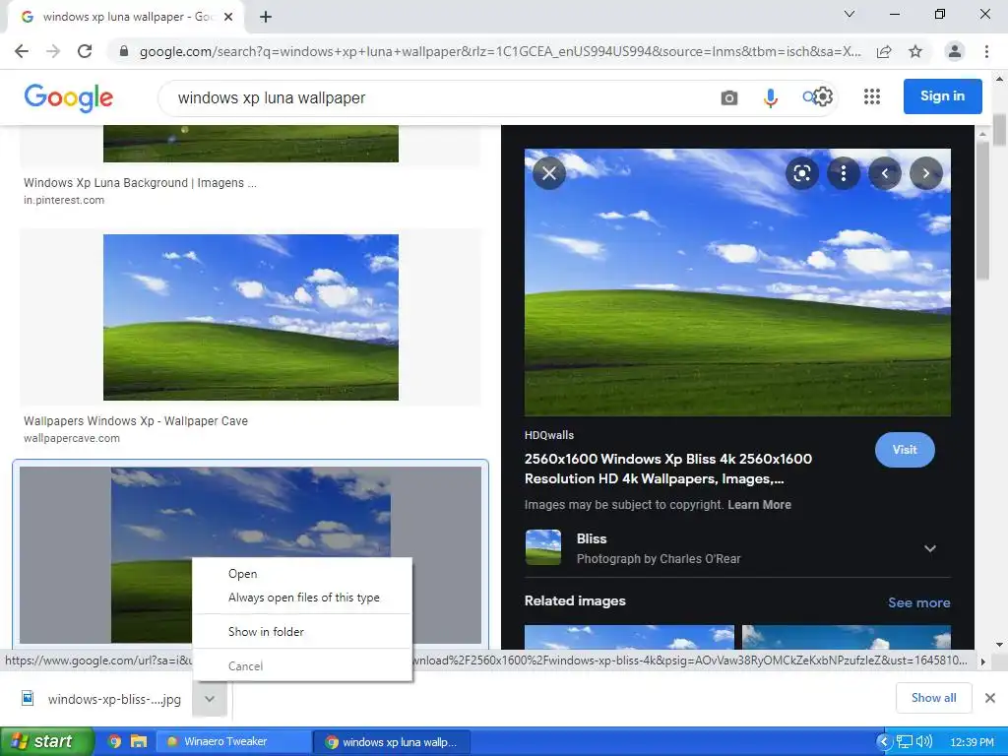Click the See more related images link

(918, 602)
